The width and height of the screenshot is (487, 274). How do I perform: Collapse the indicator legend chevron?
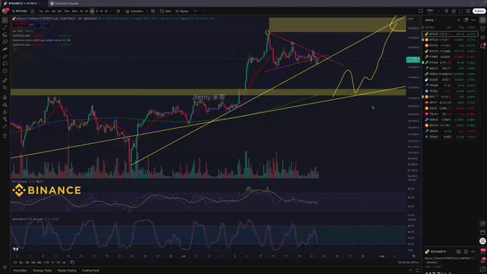(x=14, y=49)
